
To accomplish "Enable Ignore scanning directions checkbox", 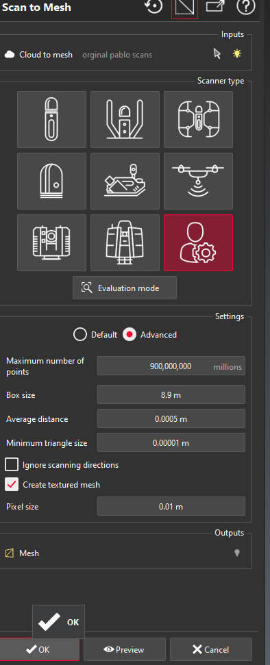I will click(x=12, y=465).
